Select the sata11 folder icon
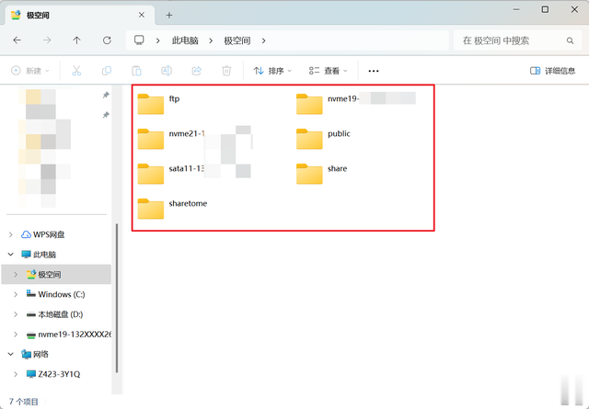The width and height of the screenshot is (589, 409). coord(151,174)
